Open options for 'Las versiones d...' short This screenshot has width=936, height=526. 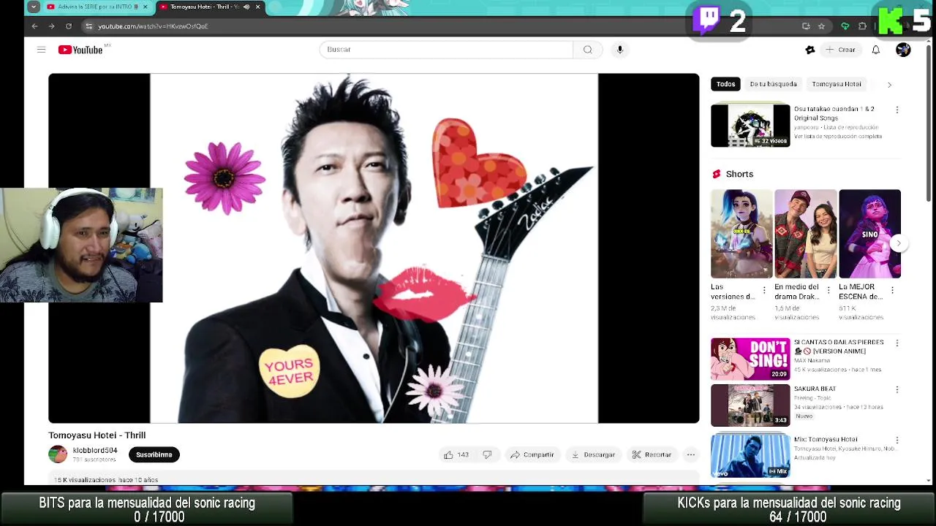point(765,290)
